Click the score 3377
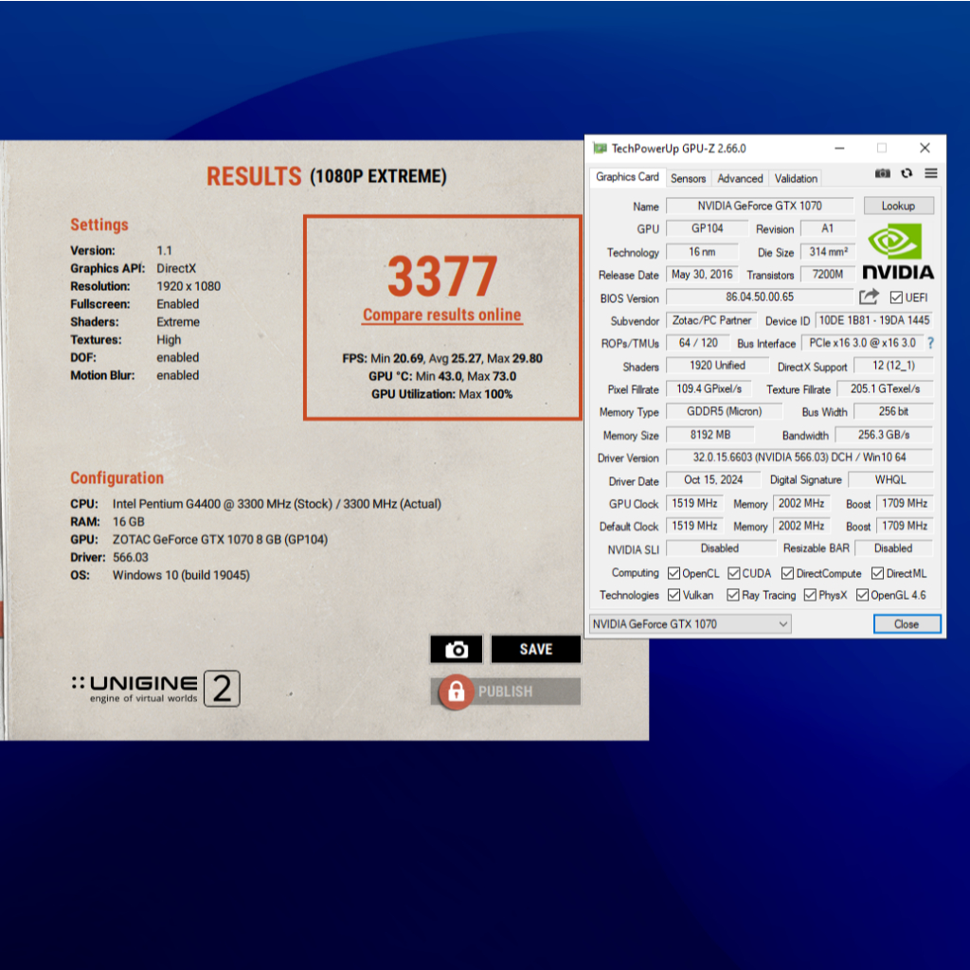This screenshot has height=970, width=970. (441, 277)
